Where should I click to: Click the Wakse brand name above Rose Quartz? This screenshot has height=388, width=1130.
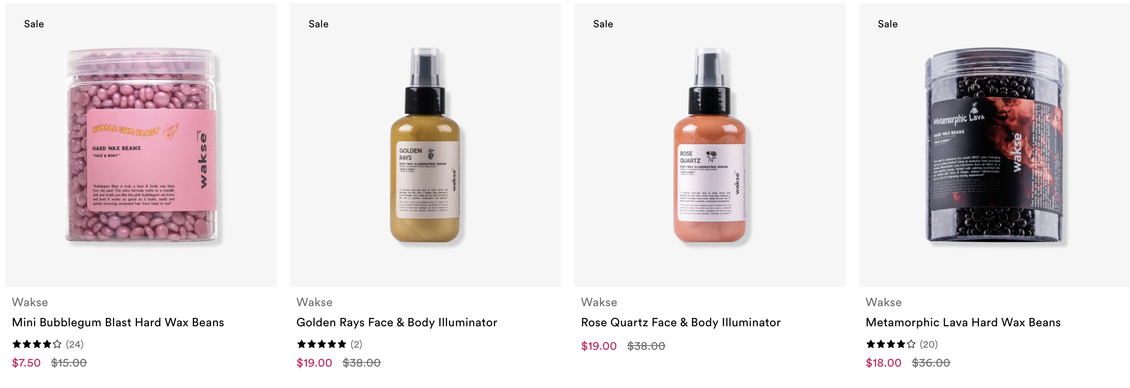coord(599,302)
